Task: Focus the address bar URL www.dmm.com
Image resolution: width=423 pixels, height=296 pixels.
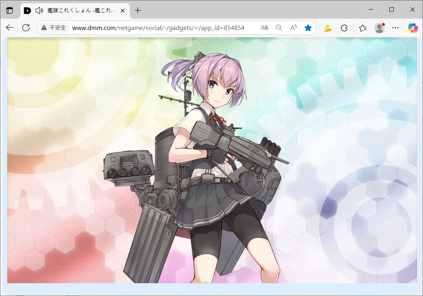Action: 158,28
